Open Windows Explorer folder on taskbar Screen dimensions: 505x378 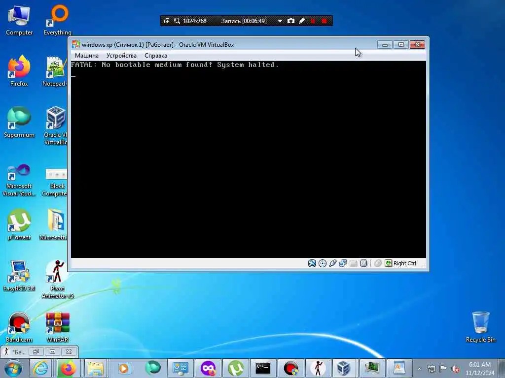tap(96, 368)
